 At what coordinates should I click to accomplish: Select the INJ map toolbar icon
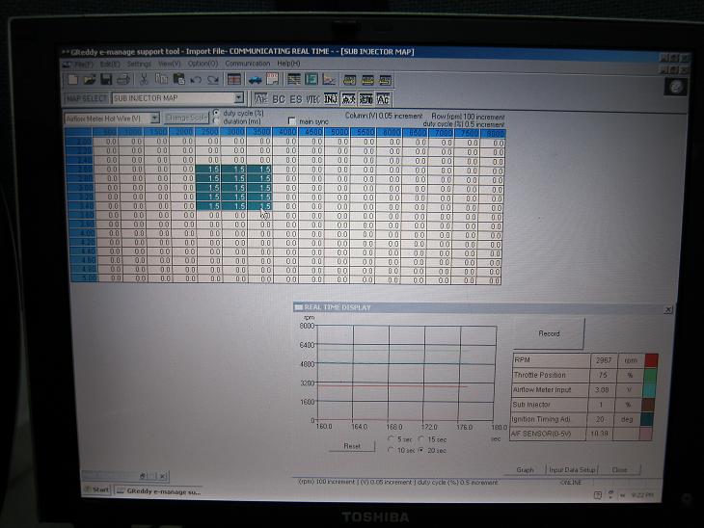click(x=330, y=98)
